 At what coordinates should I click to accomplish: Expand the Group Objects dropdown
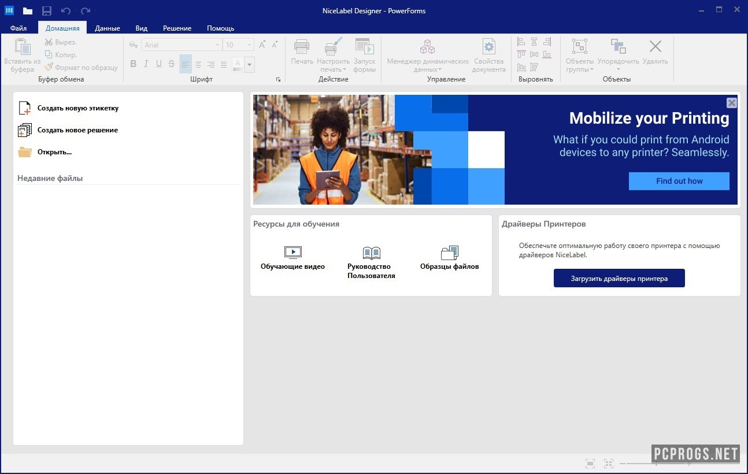pos(592,70)
